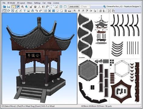The width and height of the screenshot is (143, 109).
Task: Click the insert image icon
Action: pos(28,11)
